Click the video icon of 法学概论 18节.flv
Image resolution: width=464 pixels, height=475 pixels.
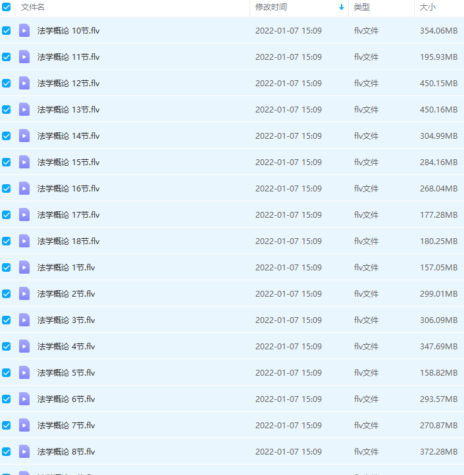[x=24, y=241]
